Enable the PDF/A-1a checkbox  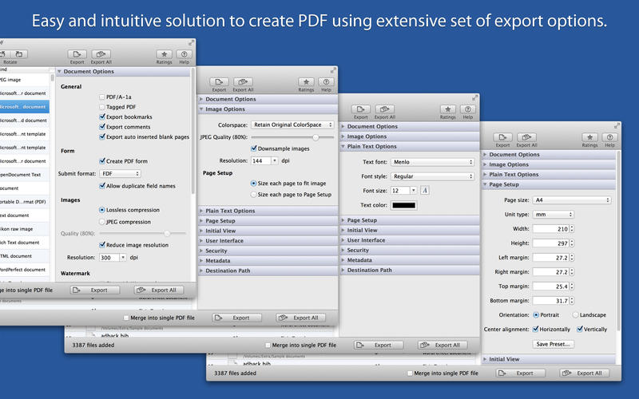[101, 97]
